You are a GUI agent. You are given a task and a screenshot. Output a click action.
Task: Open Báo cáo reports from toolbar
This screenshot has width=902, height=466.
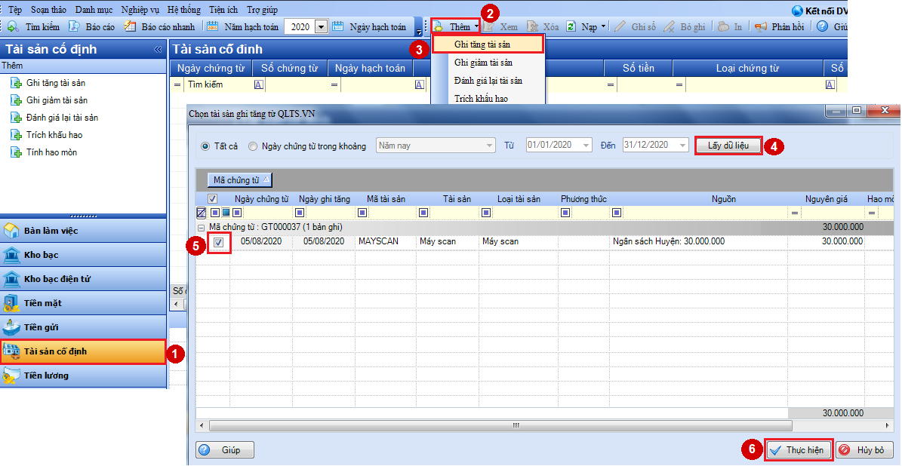coord(92,26)
